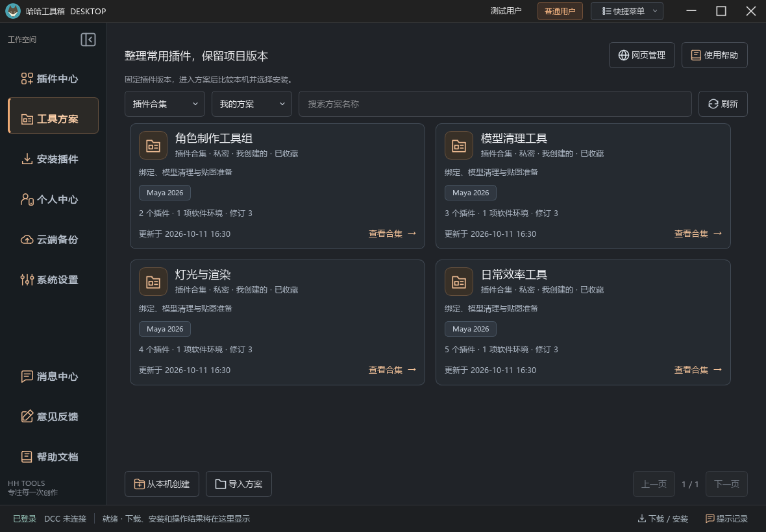Open 使用帮助
The height and width of the screenshot is (532, 766).
pos(714,55)
